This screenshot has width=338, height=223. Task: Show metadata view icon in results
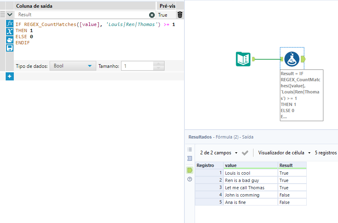[190, 158]
